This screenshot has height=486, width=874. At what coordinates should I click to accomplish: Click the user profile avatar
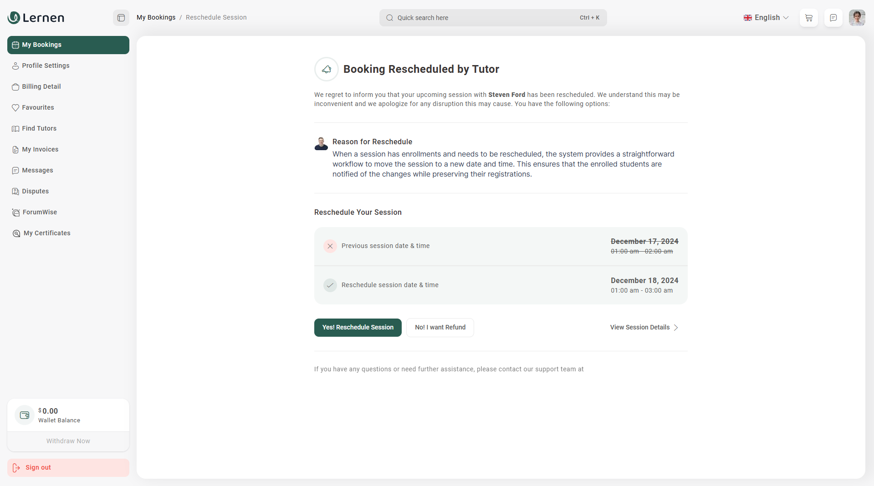(x=857, y=18)
